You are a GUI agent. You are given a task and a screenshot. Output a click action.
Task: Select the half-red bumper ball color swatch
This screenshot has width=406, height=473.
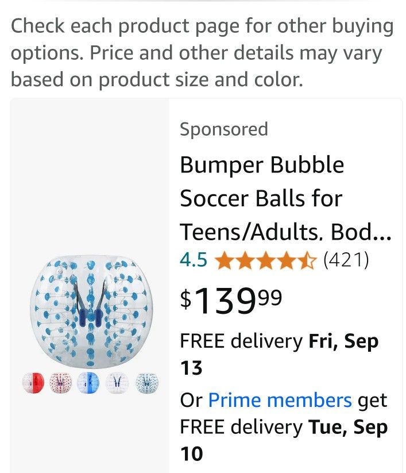pyautogui.click(x=33, y=383)
